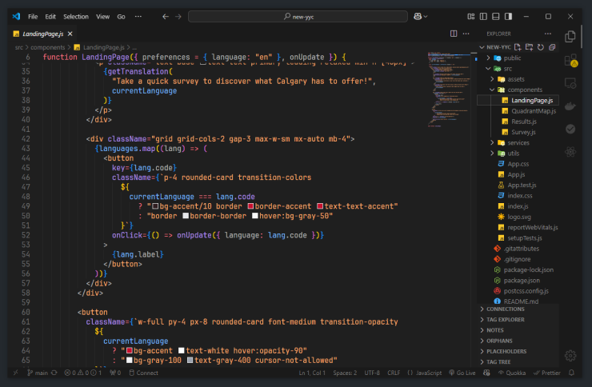Screen dimensions: 592x387
Task: Collapse all folders in Explorer
Action: (x=552, y=47)
